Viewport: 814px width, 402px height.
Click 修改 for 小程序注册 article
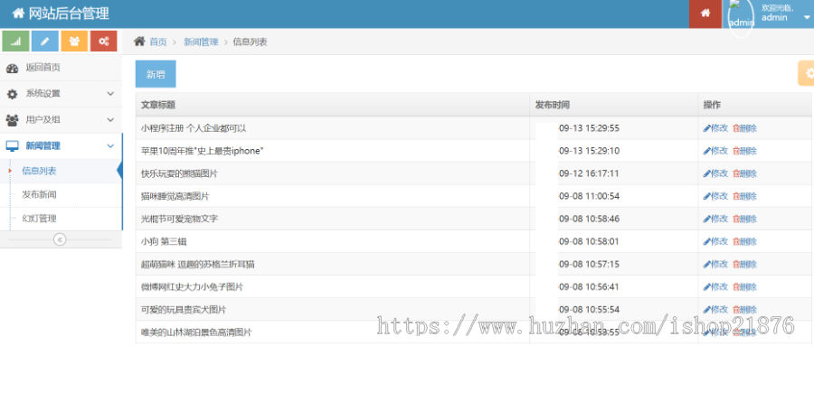pyautogui.click(x=715, y=128)
